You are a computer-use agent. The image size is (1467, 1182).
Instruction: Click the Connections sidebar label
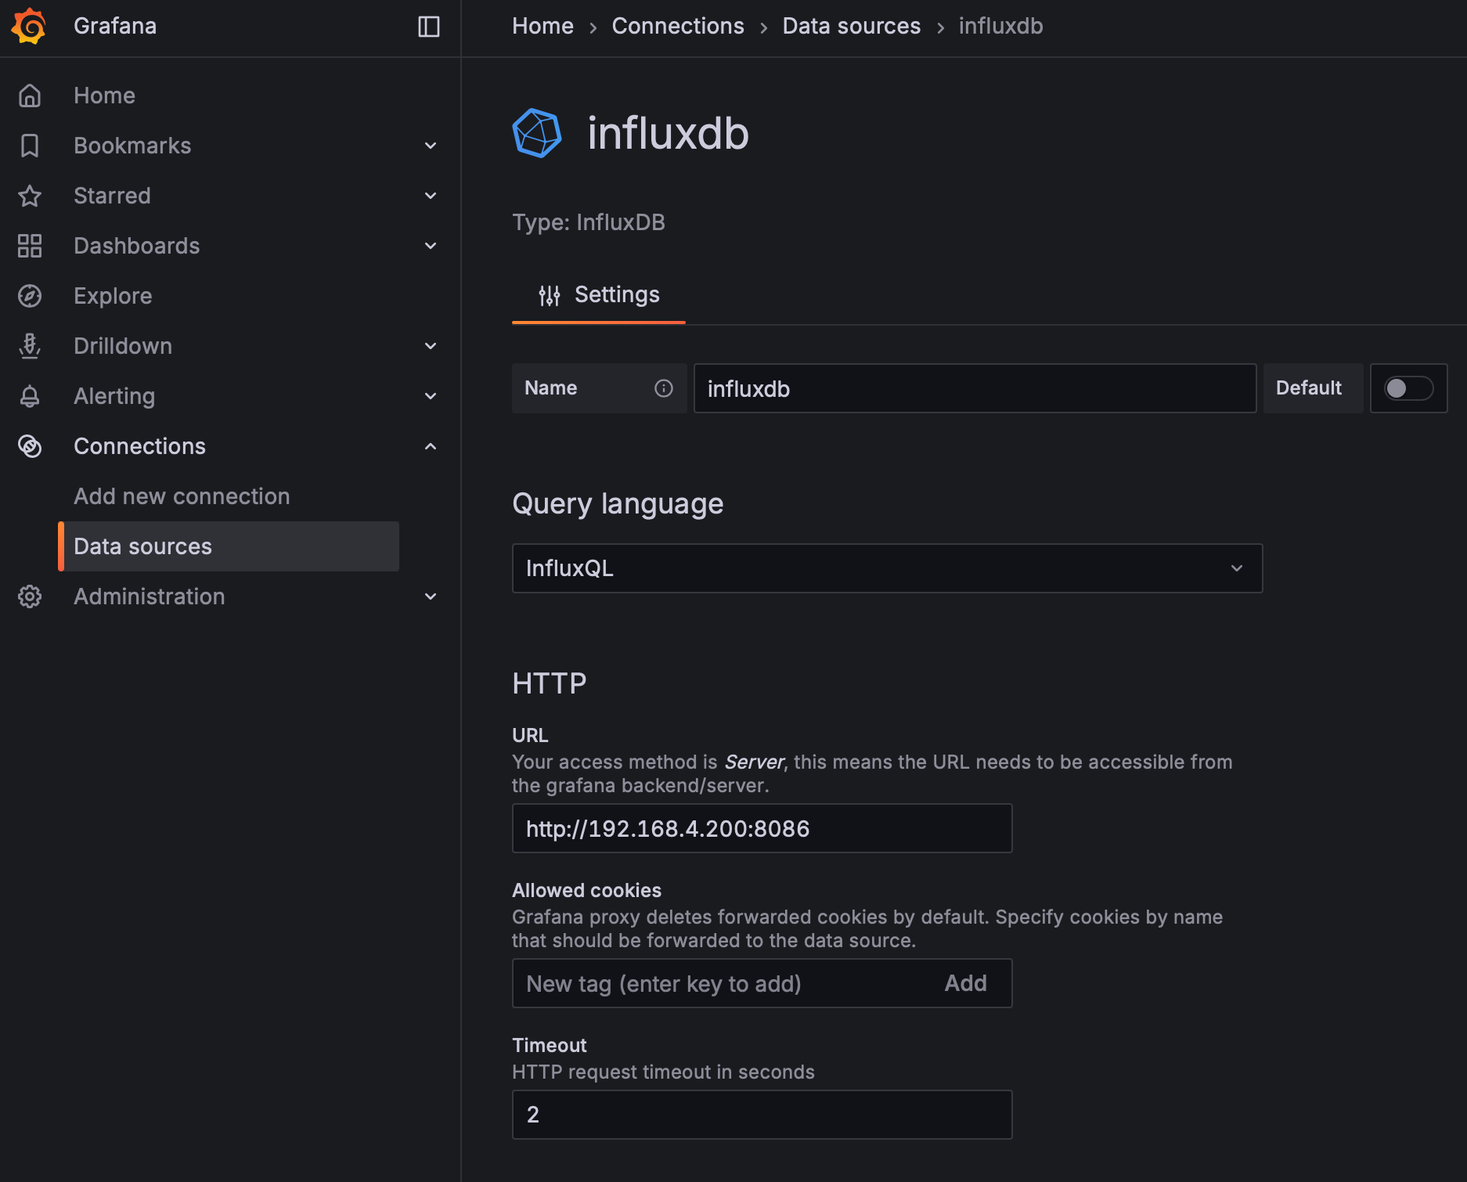point(139,446)
